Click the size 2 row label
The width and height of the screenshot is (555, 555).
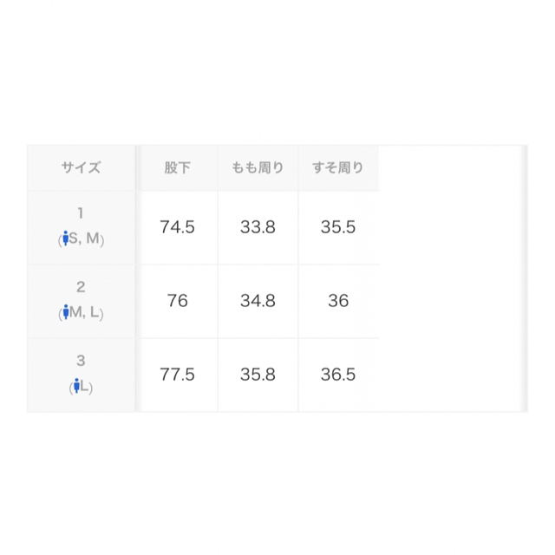81,301
